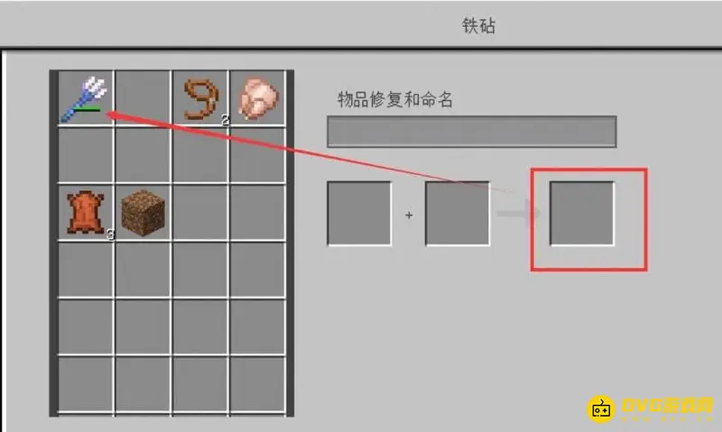The width and height of the screenshot is (722, 432).
Task: Click the first anvil input slot
Action: [359, 214]
